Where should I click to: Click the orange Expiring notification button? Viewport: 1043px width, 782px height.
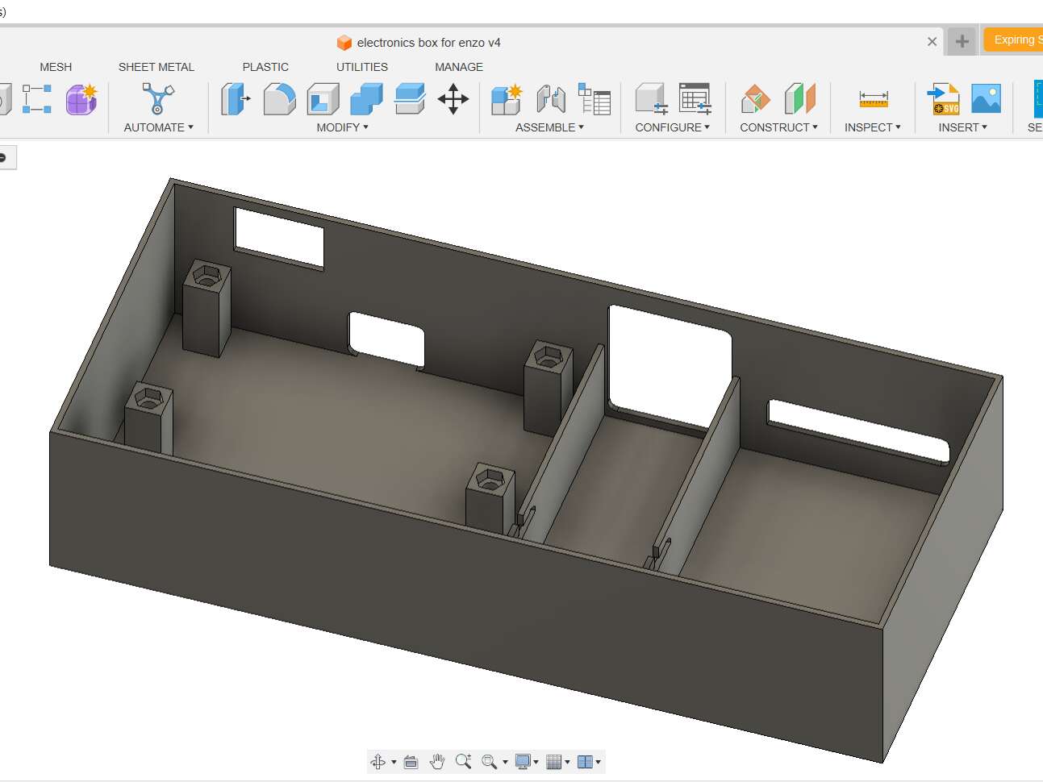[1013, 40]
